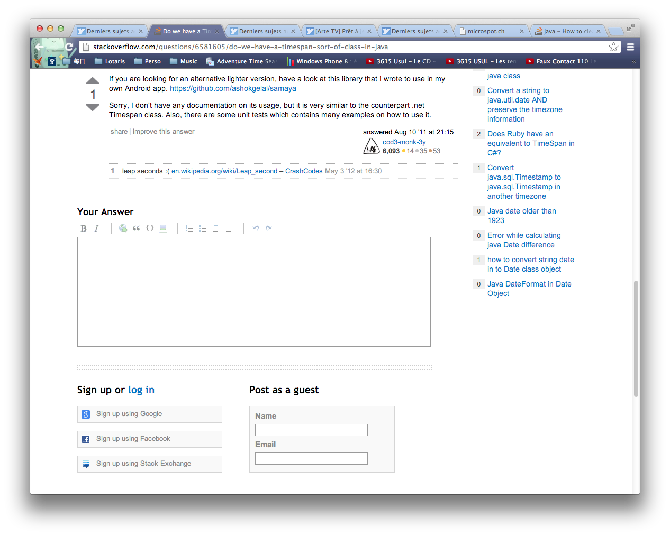Click the blockquote icon in the editor
The image size is (670, 536).
(x=136, y=228)
